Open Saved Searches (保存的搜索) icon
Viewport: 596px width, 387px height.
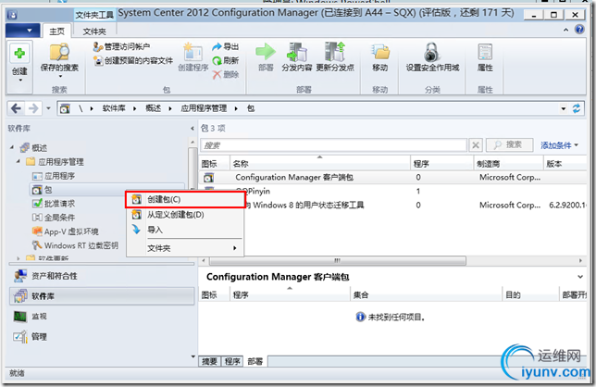[x=59, y=52]
